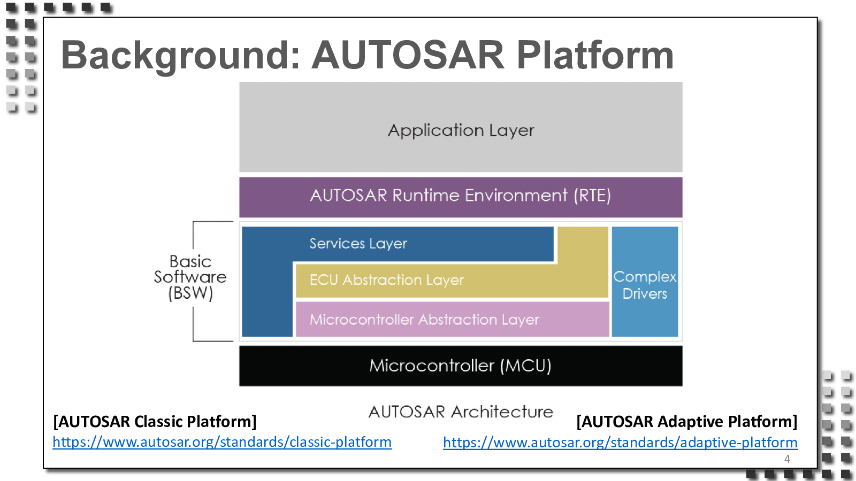Open the AUTOSAR adaptive-platform hyperlink
Image resolution: width=856 pixels, height=481 pixels.
click(620, 443)
